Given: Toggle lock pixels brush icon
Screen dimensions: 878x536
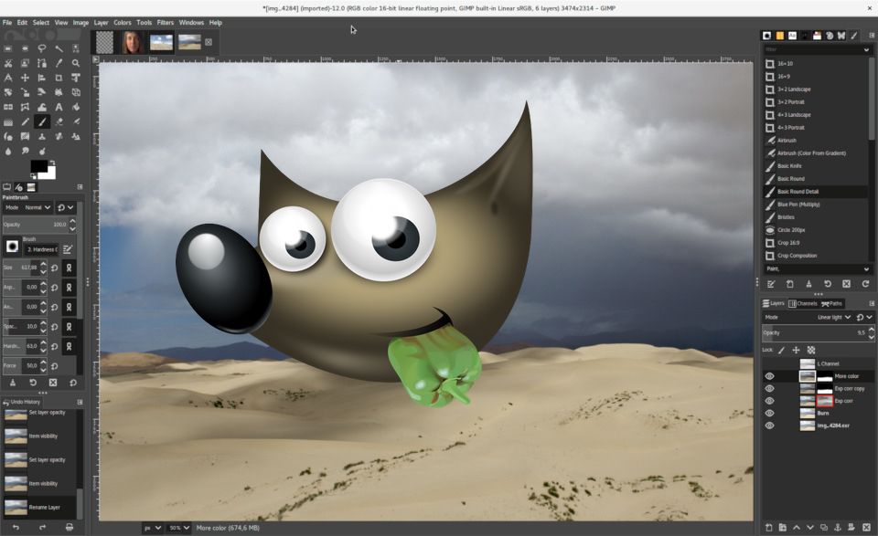Looking at the screenshot, I should click(782, 350).
